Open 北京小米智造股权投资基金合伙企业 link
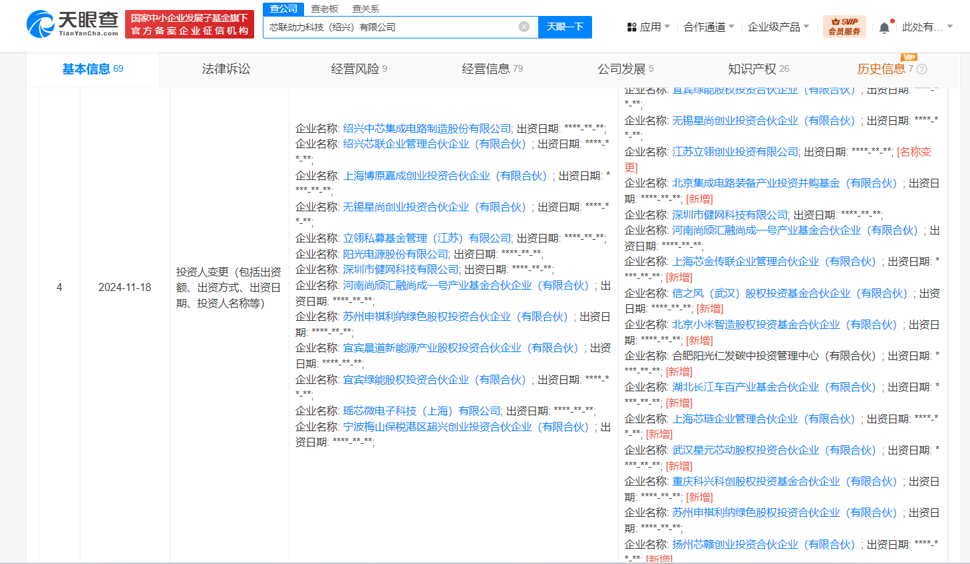 point(788,325)
